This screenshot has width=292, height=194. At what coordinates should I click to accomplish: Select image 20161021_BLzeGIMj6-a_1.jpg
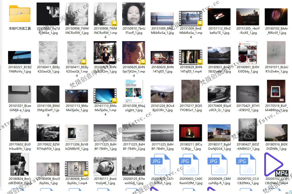point(19,94)
